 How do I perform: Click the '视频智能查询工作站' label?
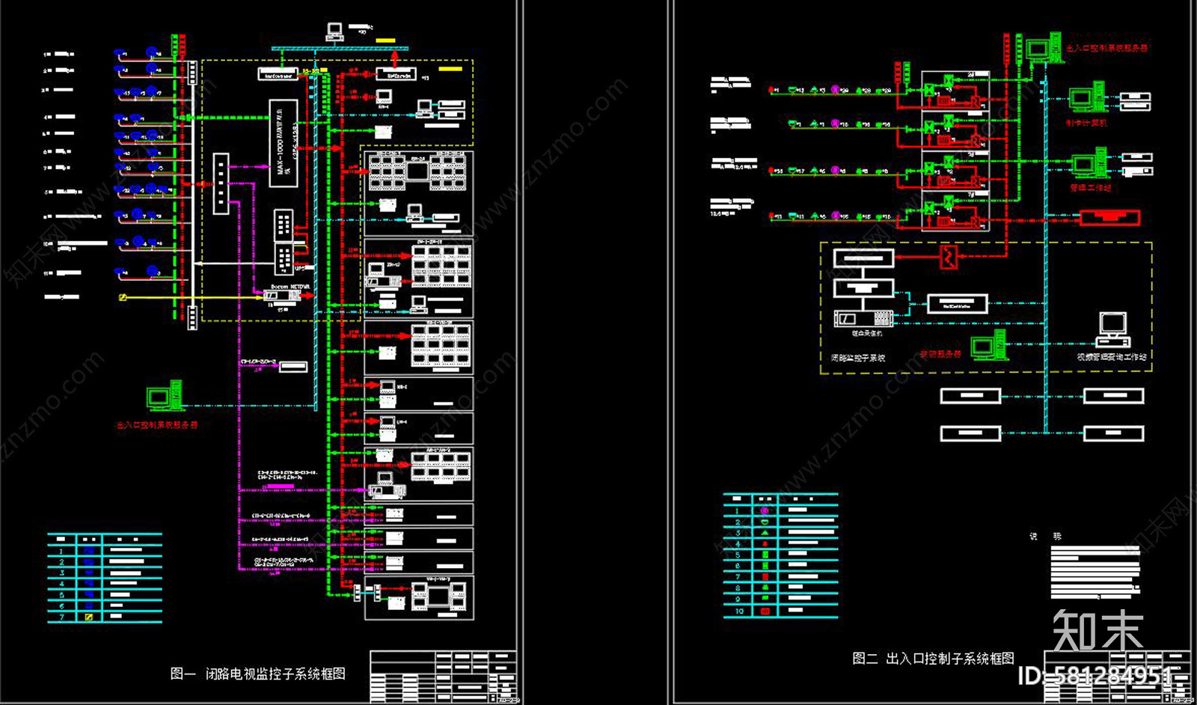click(1112, 357)
